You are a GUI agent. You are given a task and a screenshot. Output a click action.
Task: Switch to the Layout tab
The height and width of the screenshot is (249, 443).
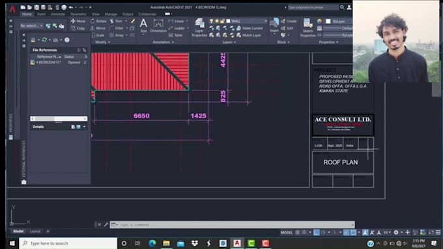(35, 231)
